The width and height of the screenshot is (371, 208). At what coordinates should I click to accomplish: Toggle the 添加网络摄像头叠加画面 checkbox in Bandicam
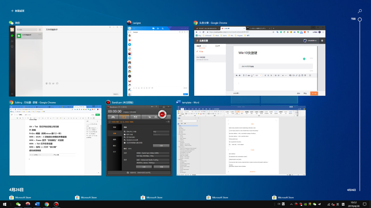pyautogui.click(x=125, y=143)
